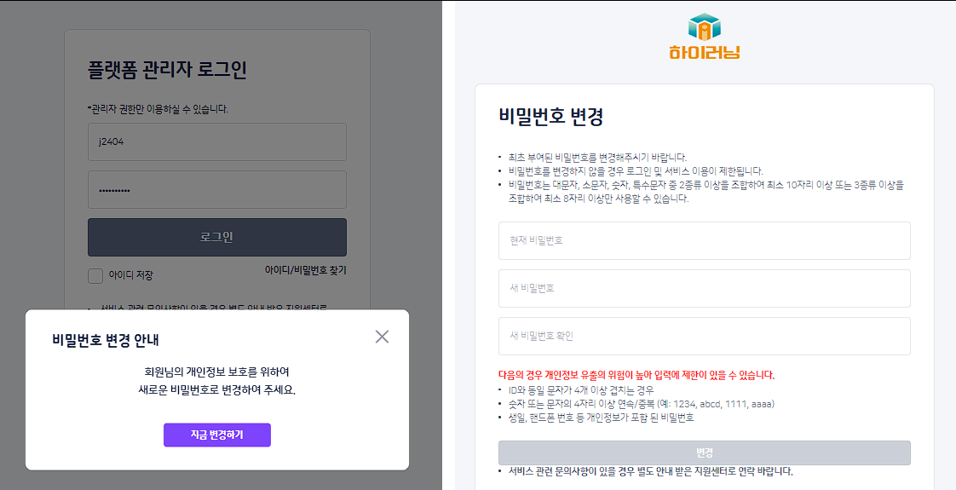Viewport: 956px width, 490px height.
Task: Tick the 아이디 저장 checkbox
Action: (95, 275)
